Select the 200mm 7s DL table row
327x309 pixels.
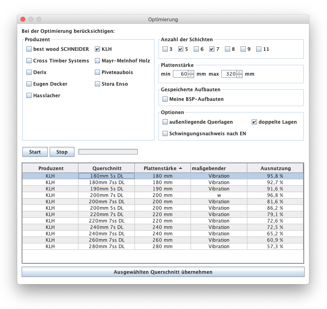pos(106,195)
